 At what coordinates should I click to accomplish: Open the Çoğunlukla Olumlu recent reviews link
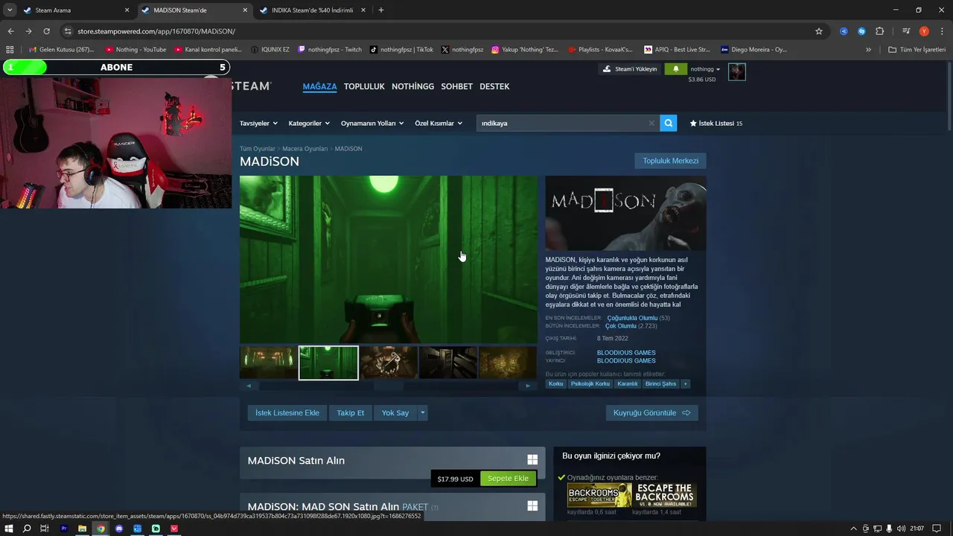(632, 318)
